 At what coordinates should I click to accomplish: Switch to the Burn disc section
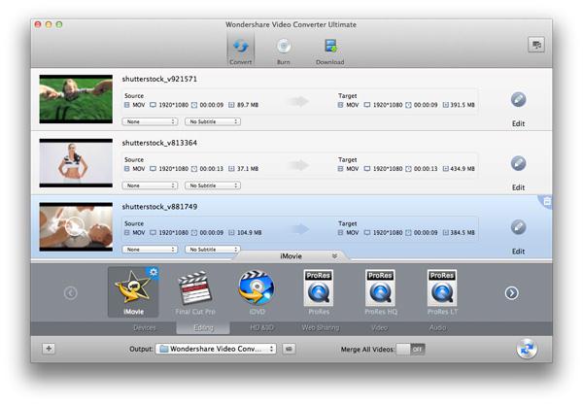pos(284,51)
